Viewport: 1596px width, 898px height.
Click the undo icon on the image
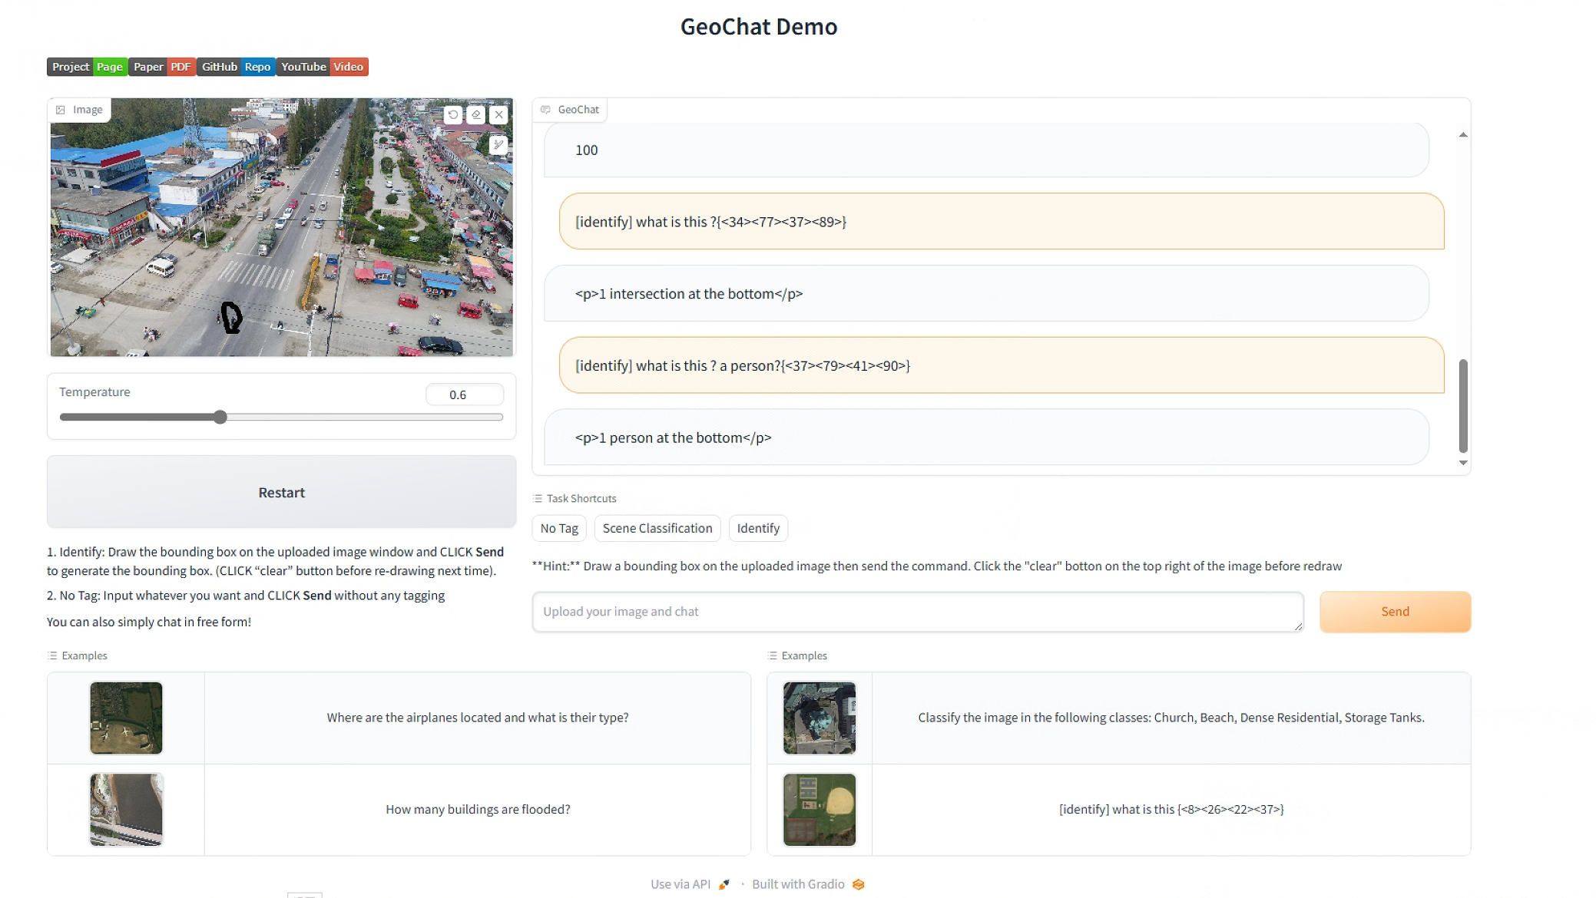[453, 114]
